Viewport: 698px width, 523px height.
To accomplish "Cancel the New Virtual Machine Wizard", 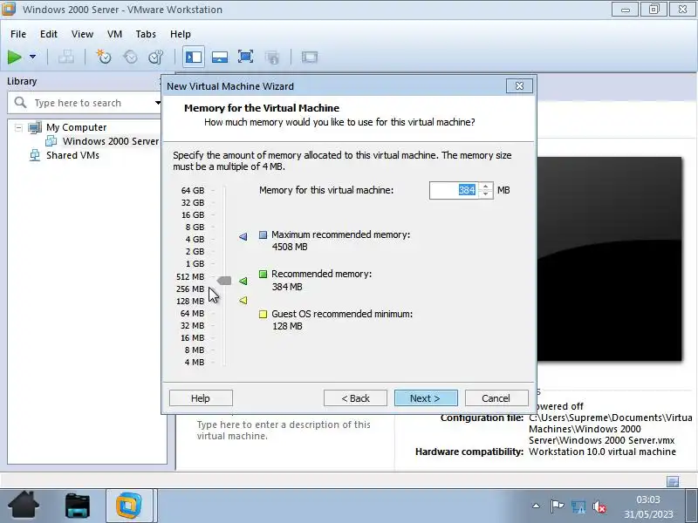I will [x=496, y=398].
